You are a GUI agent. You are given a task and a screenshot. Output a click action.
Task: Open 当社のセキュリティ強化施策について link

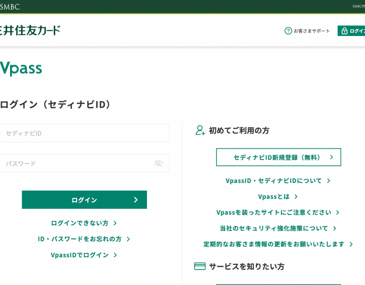pos(274,228)
